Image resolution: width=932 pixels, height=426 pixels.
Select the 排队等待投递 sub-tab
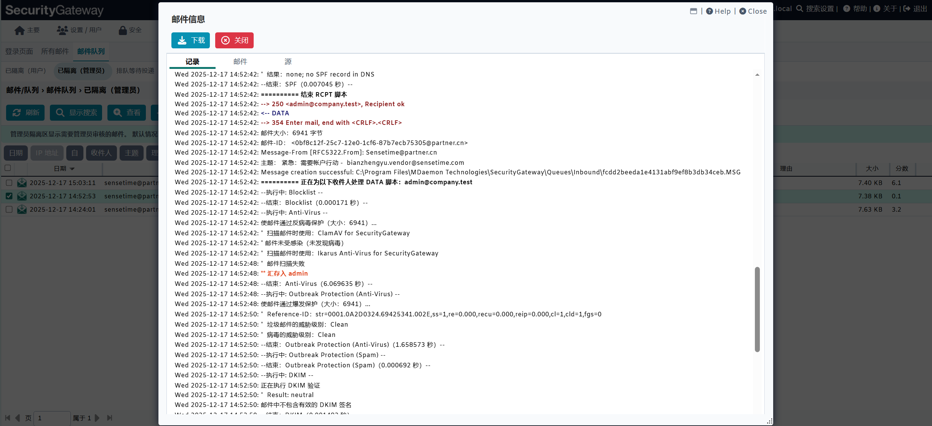click(135, 71)
